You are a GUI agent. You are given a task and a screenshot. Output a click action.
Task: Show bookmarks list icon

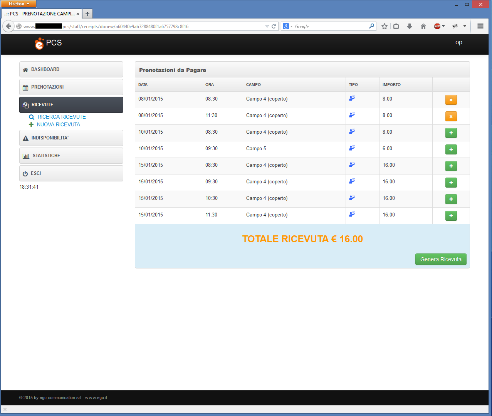[x=396, y=26]
